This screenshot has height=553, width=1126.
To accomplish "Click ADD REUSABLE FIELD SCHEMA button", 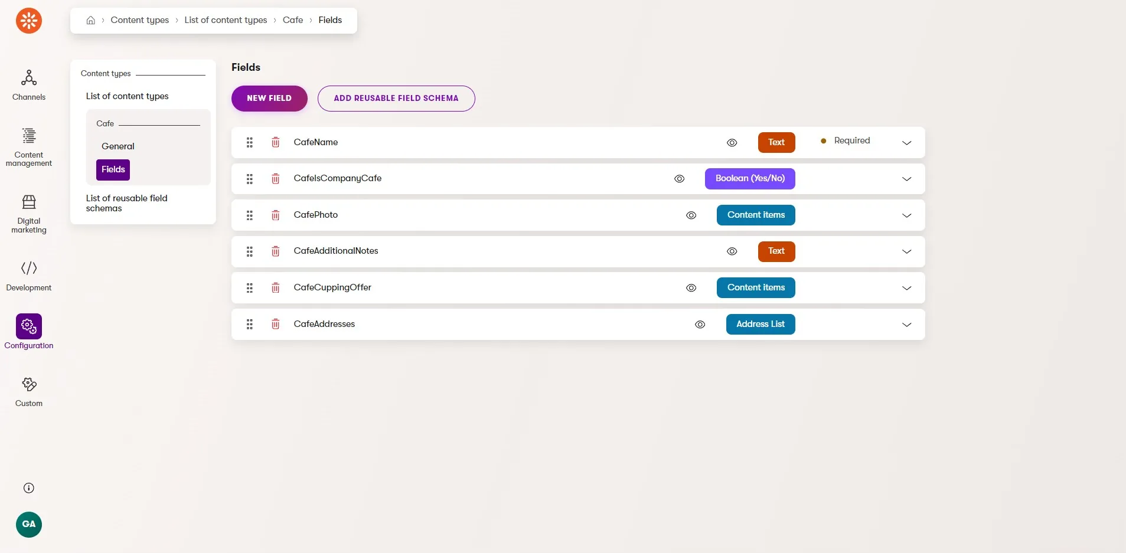I will click(396, 99).
